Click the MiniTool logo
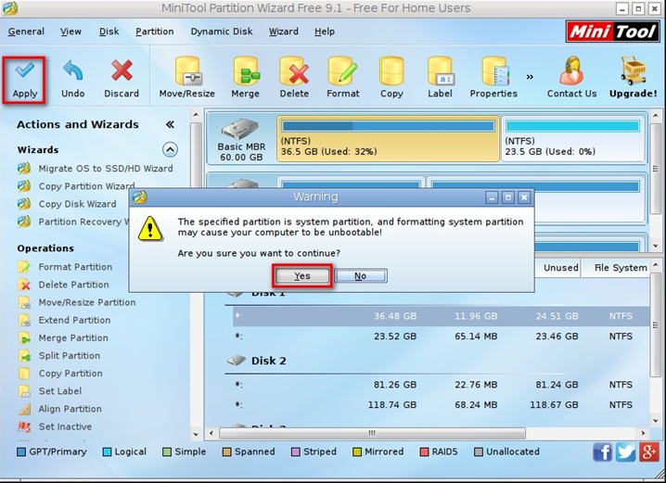 tap(613, 32)
